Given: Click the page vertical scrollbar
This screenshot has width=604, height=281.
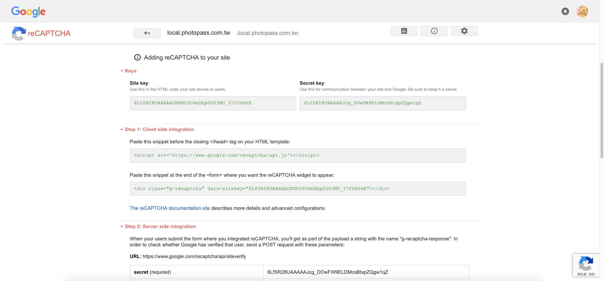Looking at the screenshot, I should pyautogui.click(x=601, y=110).
